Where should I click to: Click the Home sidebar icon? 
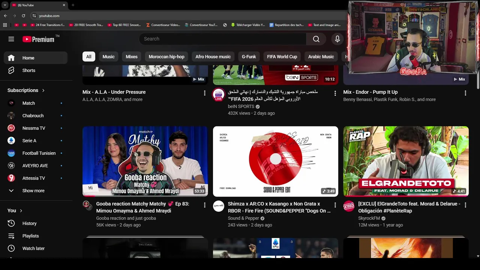pyautogui.click(x=11, y=58)
